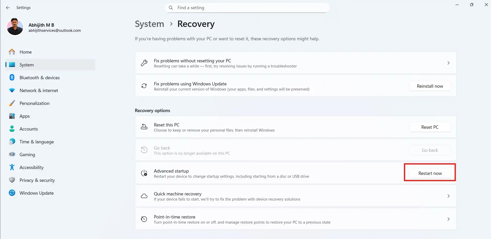Click Abhijith M B's profile picture
Image resolution: width=491 pixels, height=239 pixels.
point(15,27)
